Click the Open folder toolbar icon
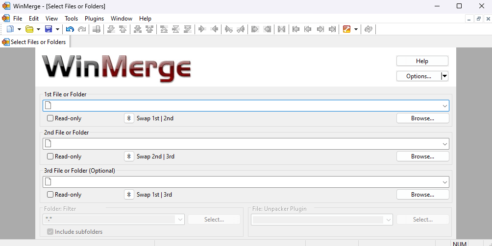Viewport: 492px width, 246px height. coord(29,29)
